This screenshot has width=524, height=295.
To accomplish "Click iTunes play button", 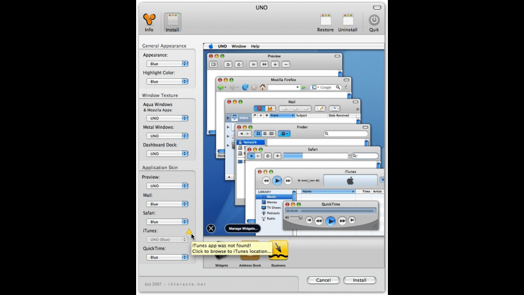I will point(277,181).
